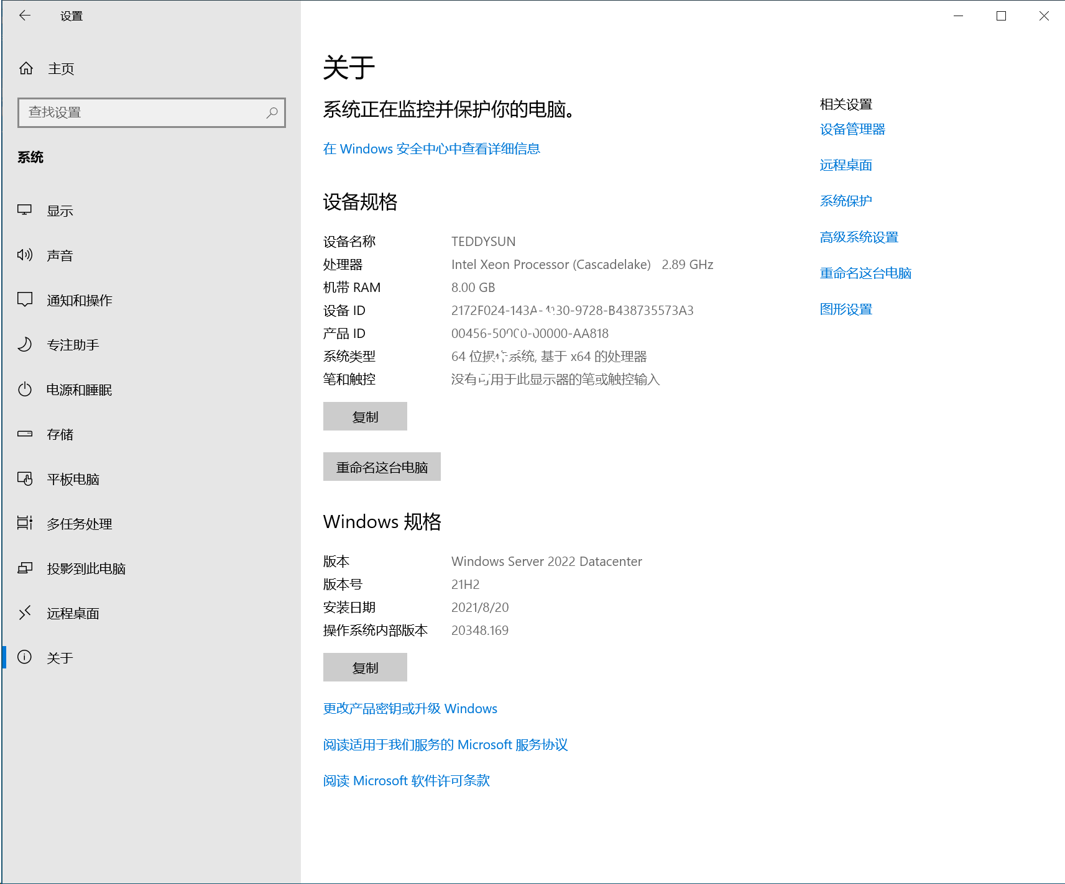
Task: Click the back arrow icon
Action: click(25, 16)
